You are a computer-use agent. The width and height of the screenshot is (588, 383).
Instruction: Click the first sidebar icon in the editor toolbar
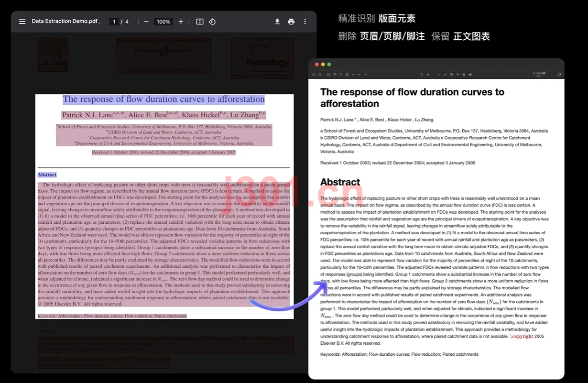314,74
